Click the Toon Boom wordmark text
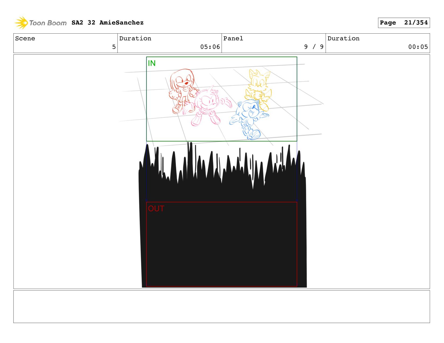The image size is (444, 343). point(48,23)
